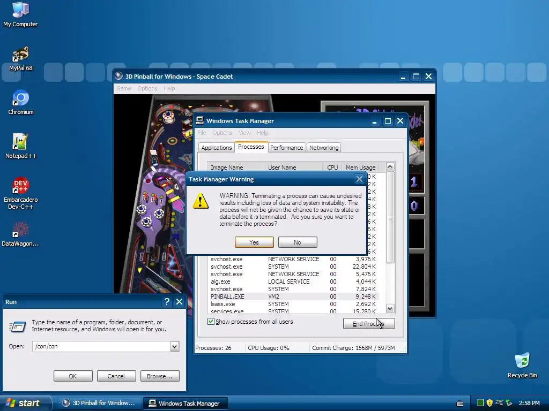Sort by CPU column header
The height and width of the screenshot is (411, 549).
pyautogui.click(x=332, y=168)
